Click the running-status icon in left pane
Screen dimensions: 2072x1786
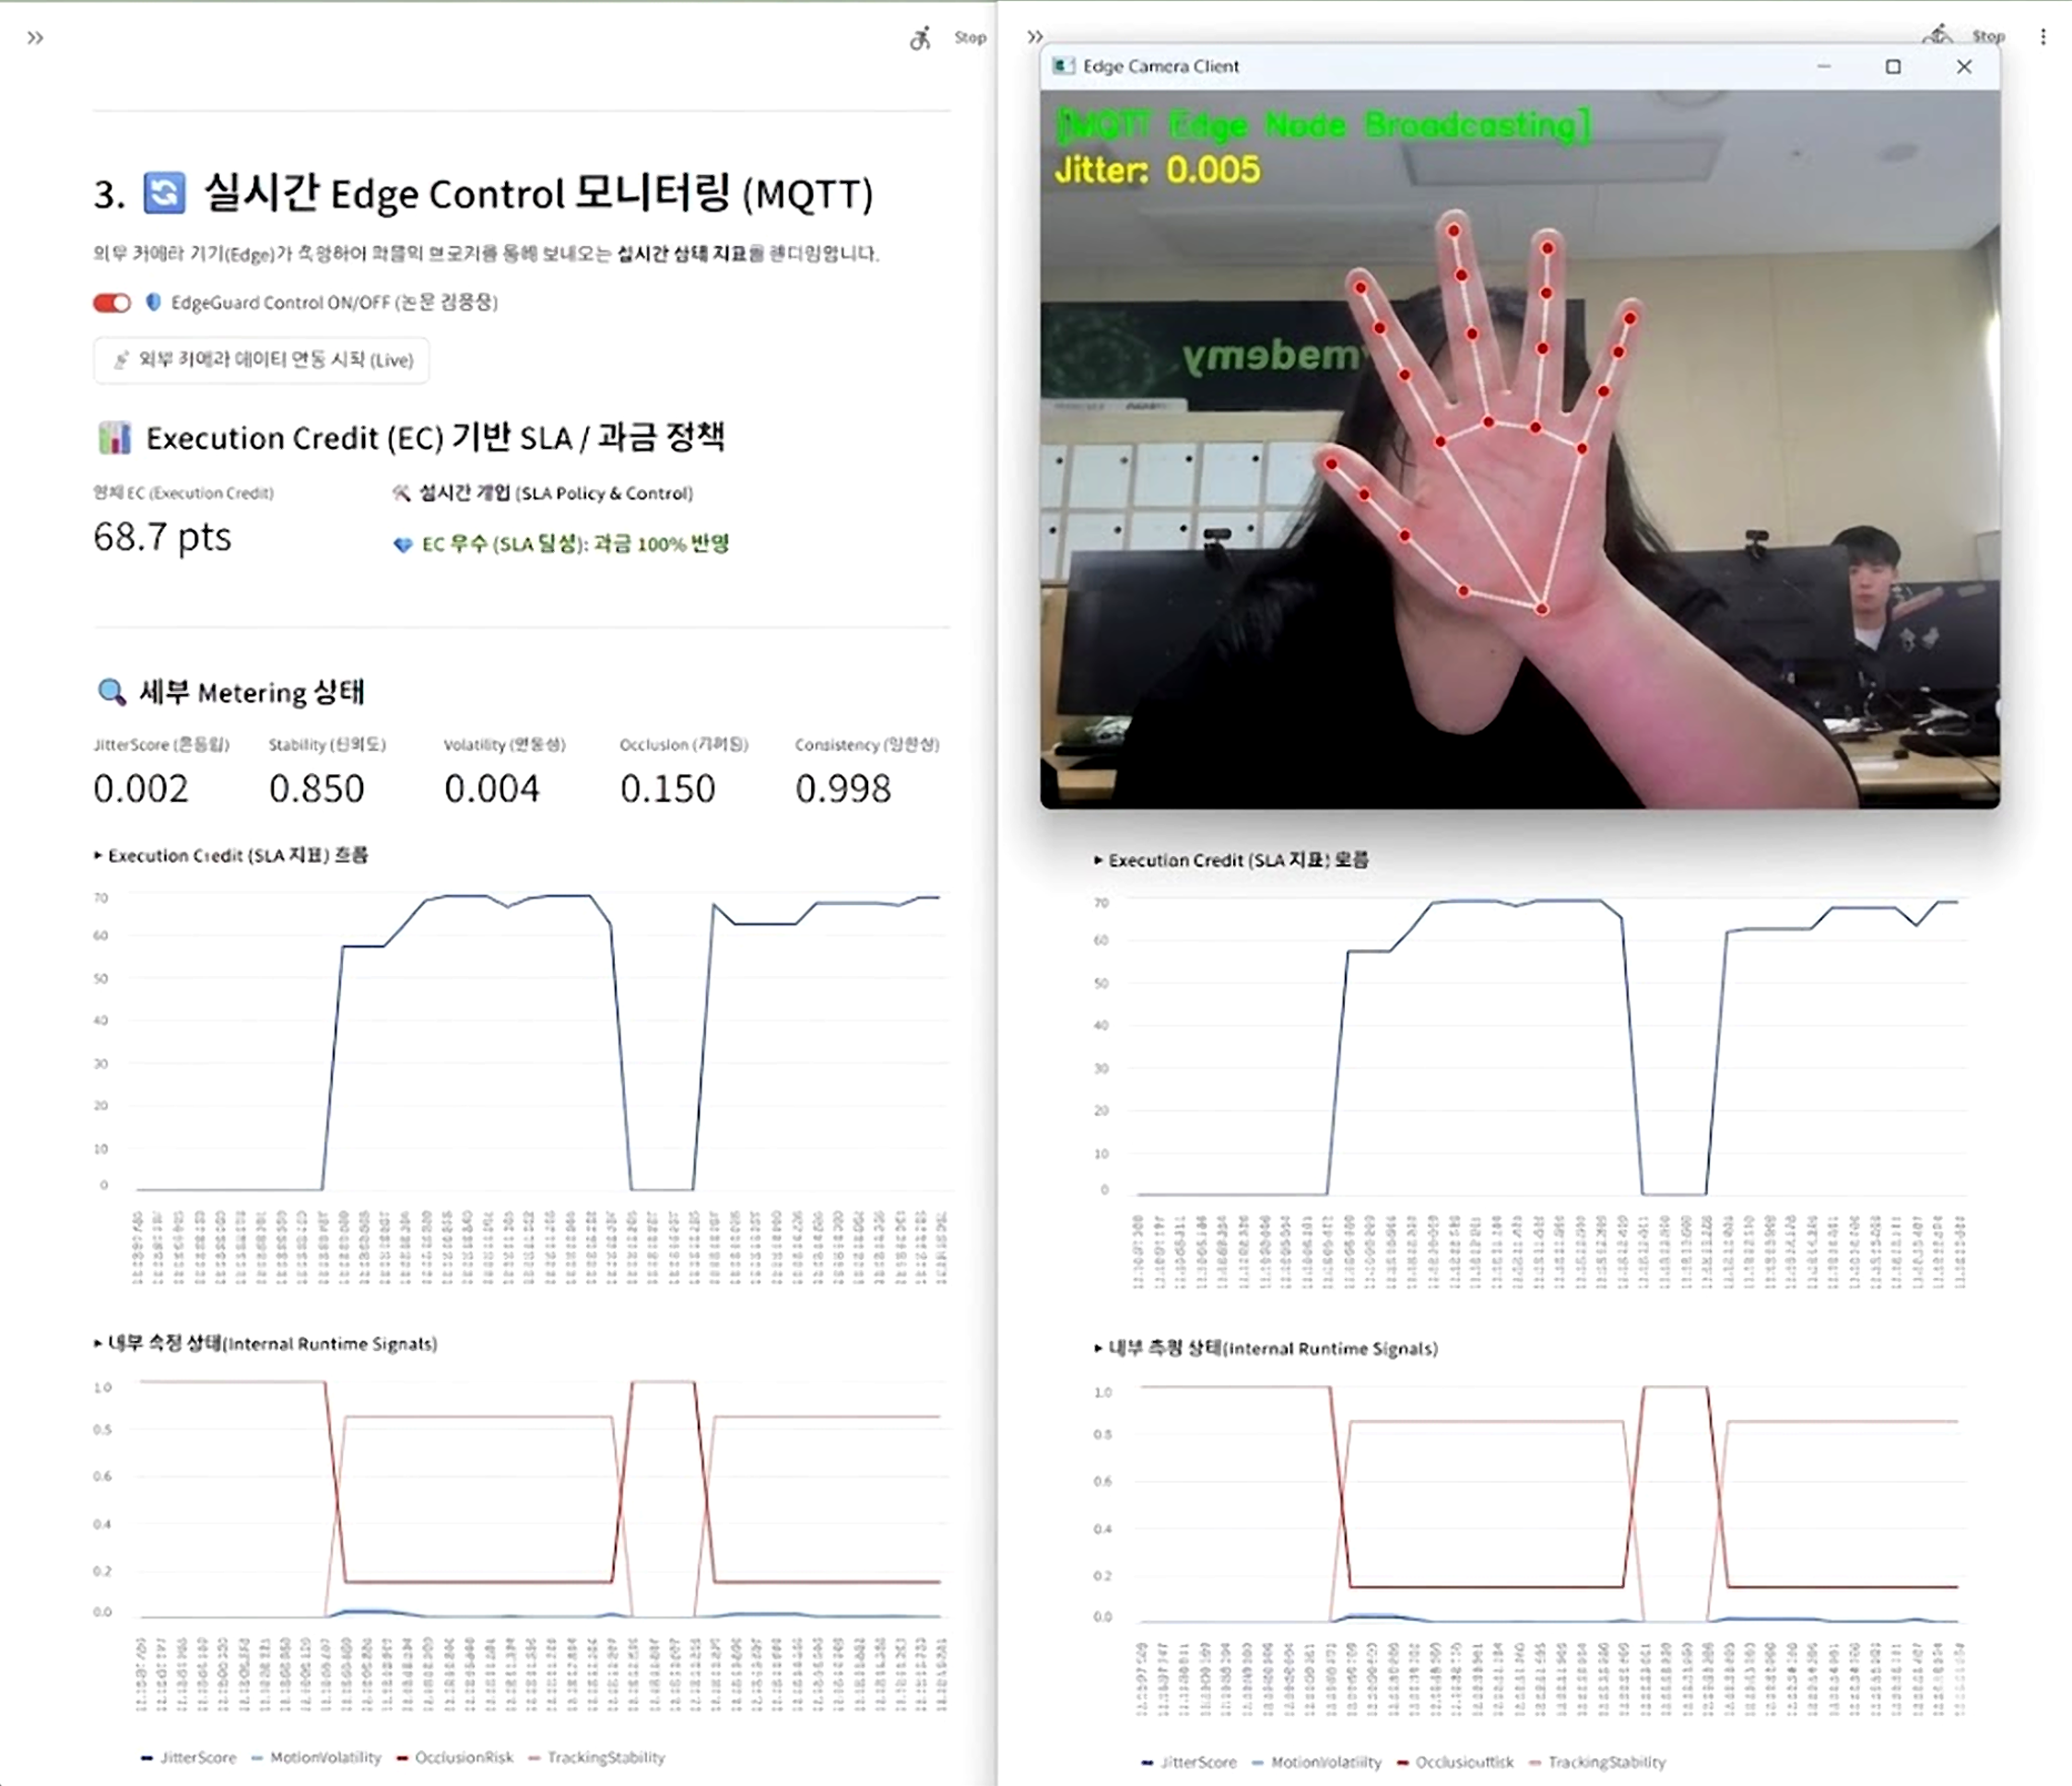pyautogui.click(x=920, y=38)
